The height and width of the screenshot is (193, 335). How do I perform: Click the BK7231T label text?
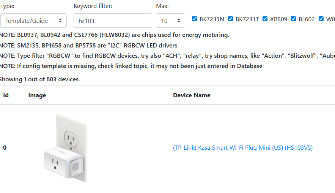(247, 19)
